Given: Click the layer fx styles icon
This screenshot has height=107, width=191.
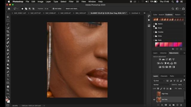Looking at the screenshot, I should [x=162, y=105].
